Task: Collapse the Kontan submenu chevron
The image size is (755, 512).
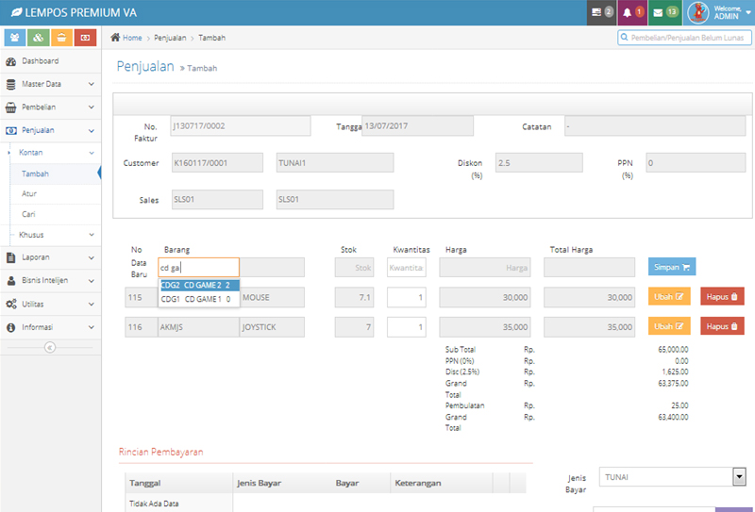Action: coord(92,153)
